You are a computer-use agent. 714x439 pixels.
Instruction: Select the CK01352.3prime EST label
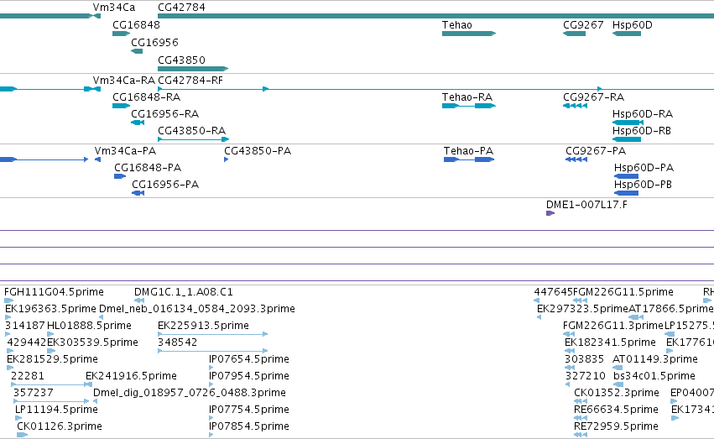coord(617,393)
